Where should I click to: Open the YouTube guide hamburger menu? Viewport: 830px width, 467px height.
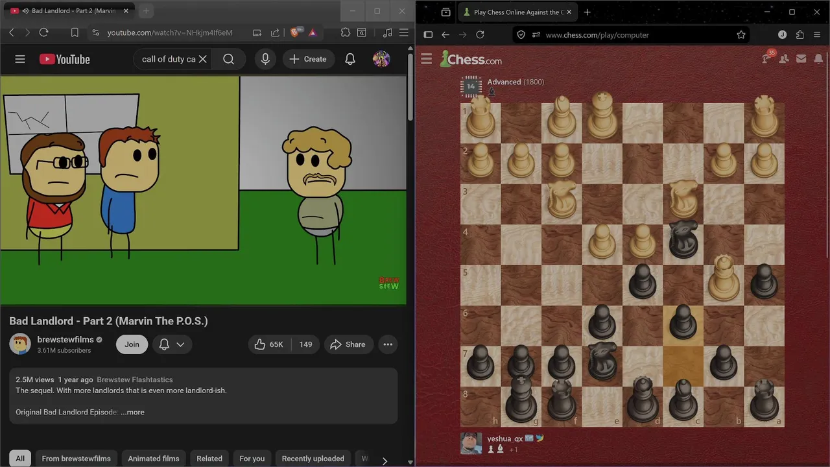[20, 59]
